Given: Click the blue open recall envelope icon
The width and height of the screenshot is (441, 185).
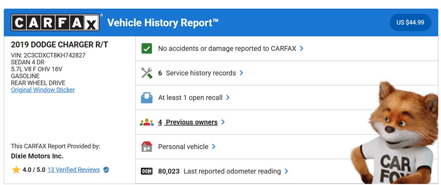Looking at the screenshot, I should click(146, 98).
